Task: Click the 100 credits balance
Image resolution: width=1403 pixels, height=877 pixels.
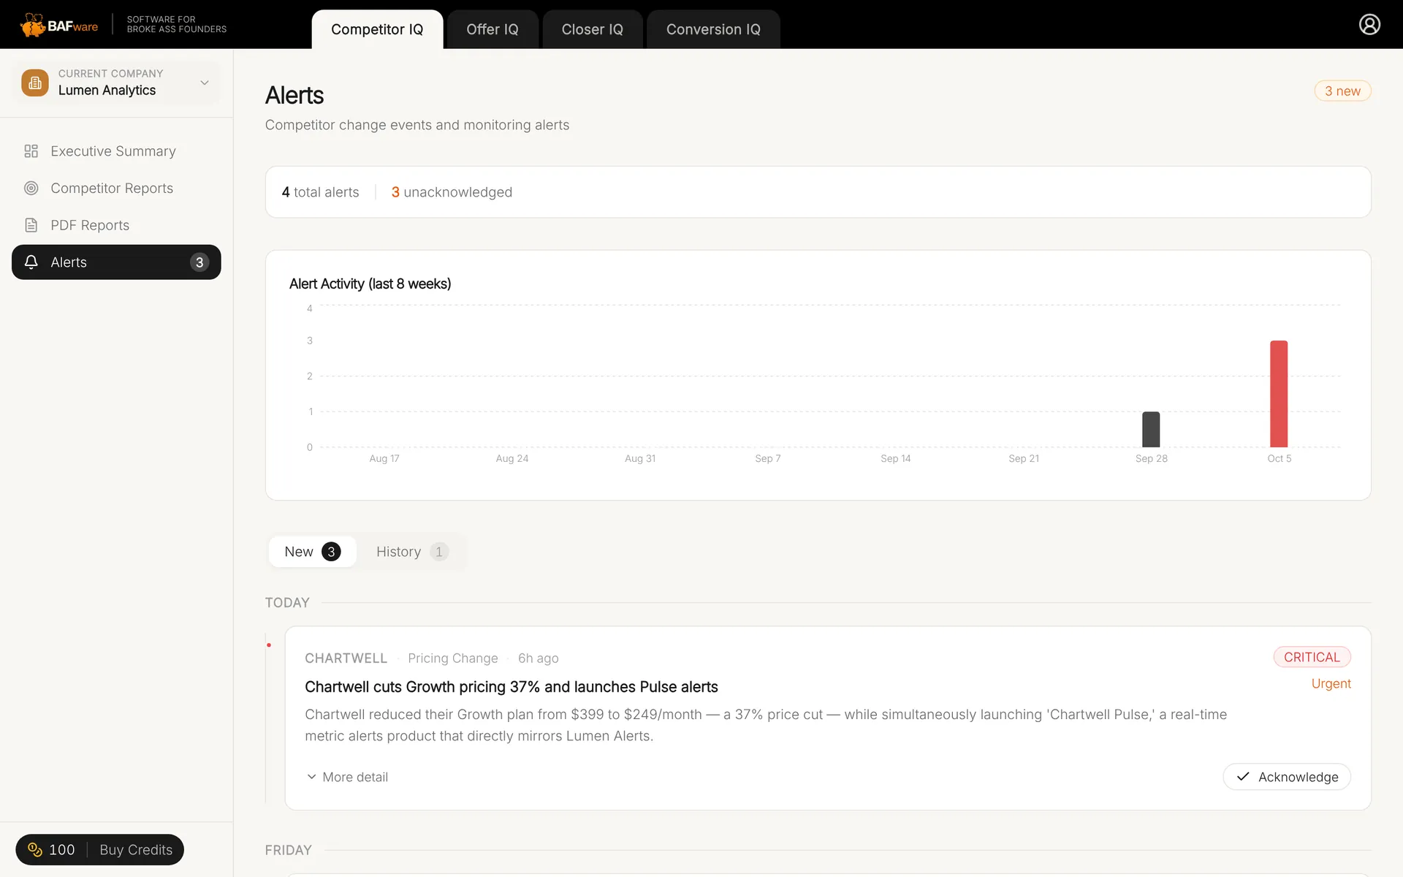Action: coord(62,849)
